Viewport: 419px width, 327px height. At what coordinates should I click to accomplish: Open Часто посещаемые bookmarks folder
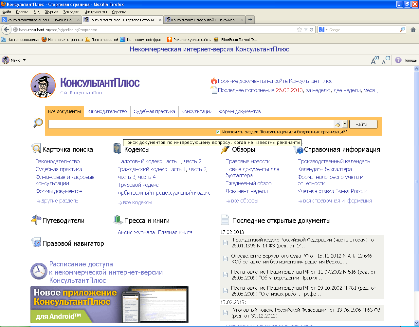pyautogui.click(x=20, y=39)
